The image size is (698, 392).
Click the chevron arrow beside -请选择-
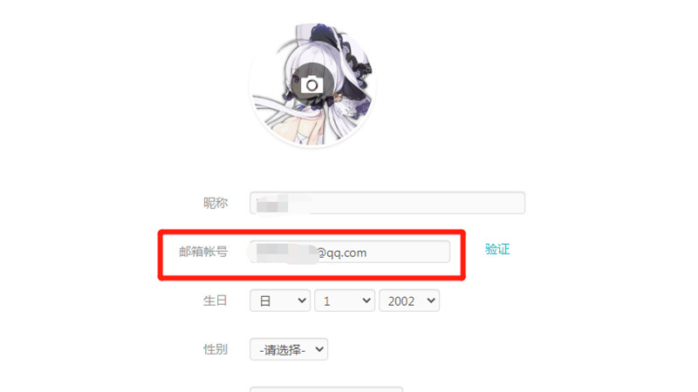[x=319, y=349]
